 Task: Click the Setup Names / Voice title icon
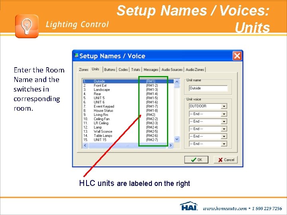[x=76, y=55]
